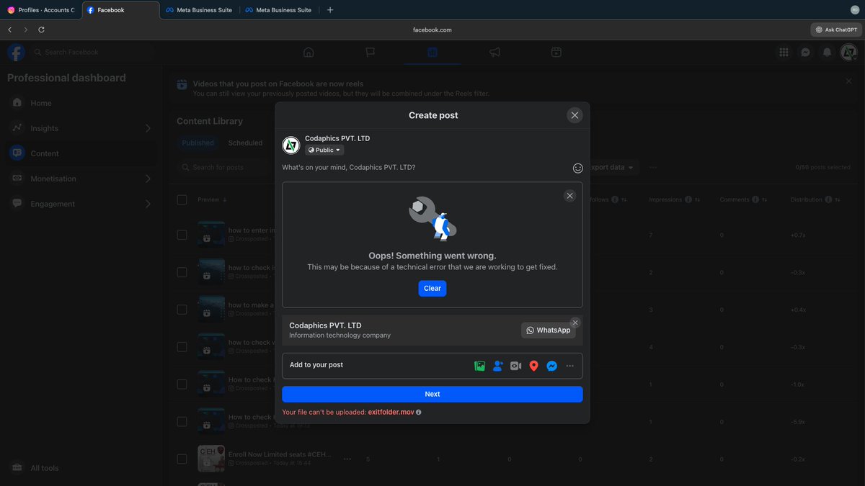865x486 pixels.
Task: Click the blue Next button
Action: (432, 394)
